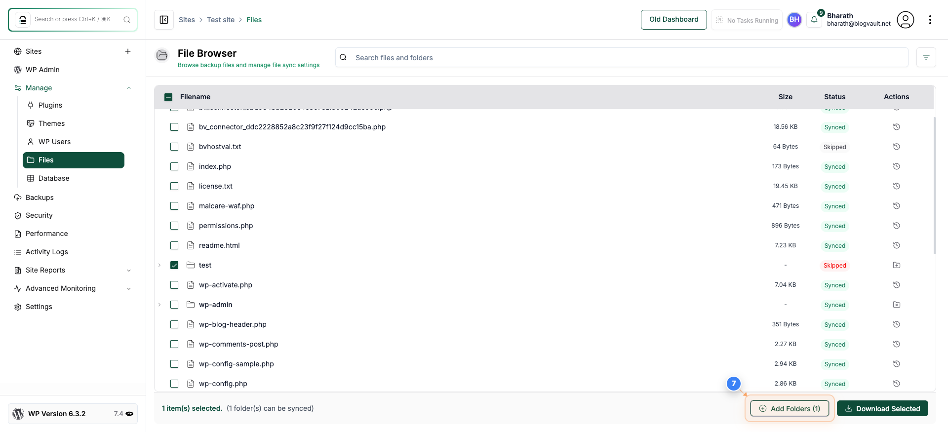View history of license.txt
The height and width of the screenshot is (432, 948).
(x=897, y=186)
